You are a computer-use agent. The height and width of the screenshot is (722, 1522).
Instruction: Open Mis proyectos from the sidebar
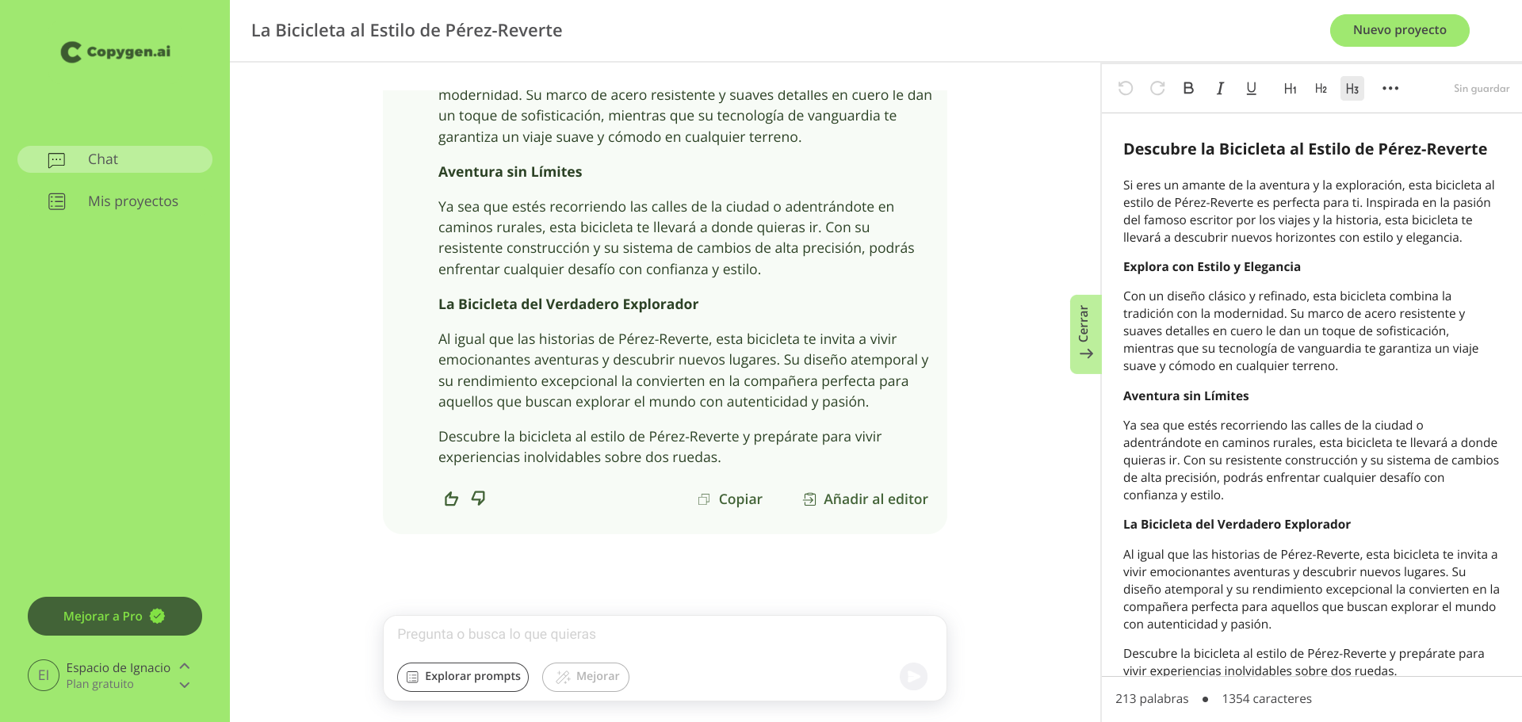click(132, 201)
